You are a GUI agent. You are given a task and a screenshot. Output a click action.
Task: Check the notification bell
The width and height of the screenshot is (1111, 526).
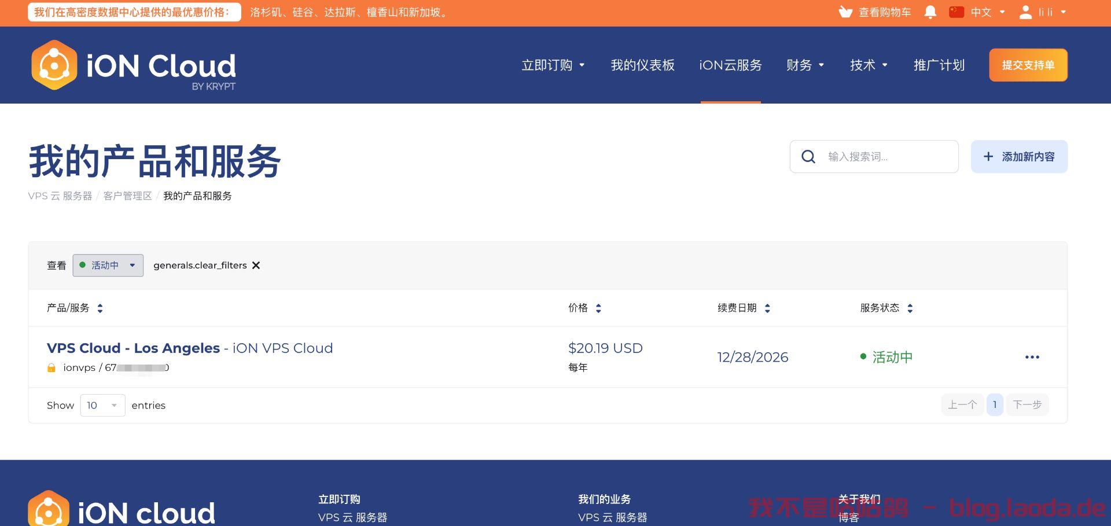tap(930, 12)
